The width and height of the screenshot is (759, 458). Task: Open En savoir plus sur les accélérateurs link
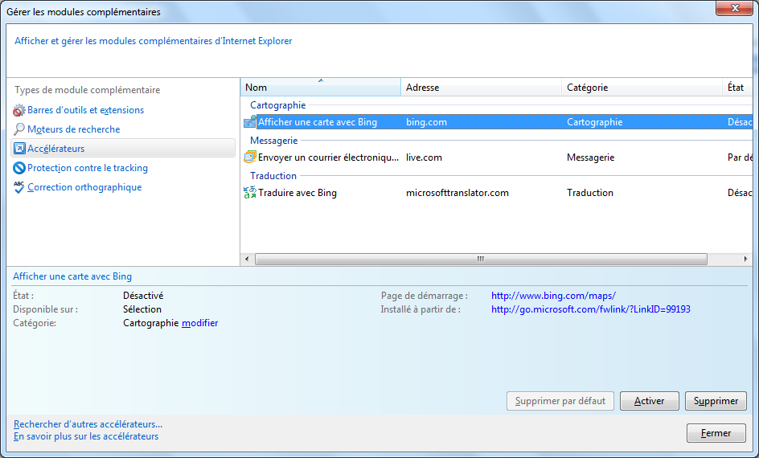tap(86, 436)
